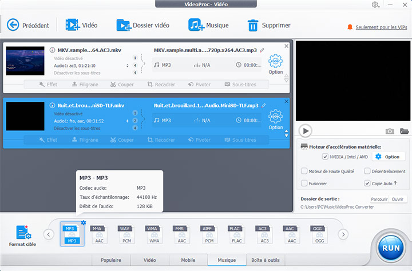Select the MKV.sample video thumbnail
Image resolution: width=412 pixels, height=271 pixels.
[x=25, y=61]
